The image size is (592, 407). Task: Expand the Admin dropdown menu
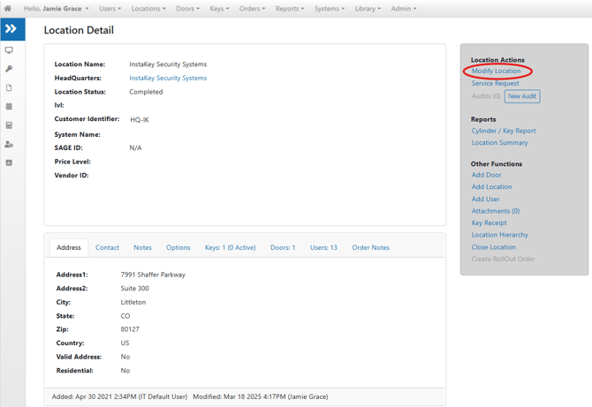point(403,9)
